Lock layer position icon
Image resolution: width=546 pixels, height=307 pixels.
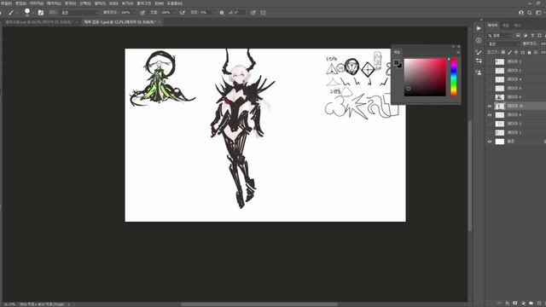point(516,52)
